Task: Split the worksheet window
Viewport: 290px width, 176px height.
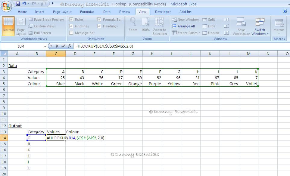Action: (x=209, y=20)
